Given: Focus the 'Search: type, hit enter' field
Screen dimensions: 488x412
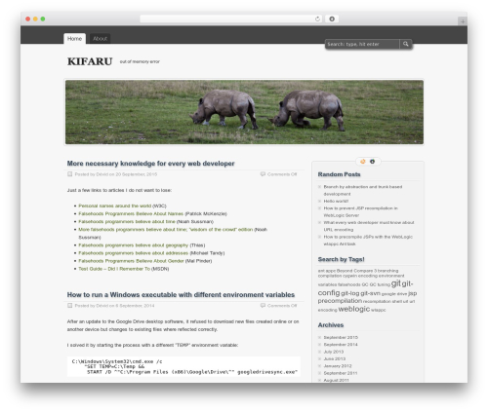Looking at the screenshot, I should [362, 44].
